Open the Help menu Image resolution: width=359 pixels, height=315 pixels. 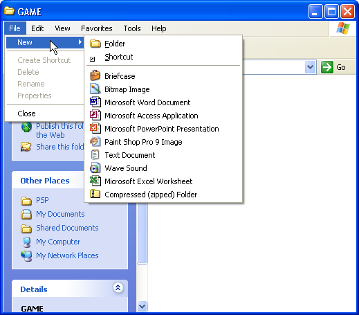(158, 28)
